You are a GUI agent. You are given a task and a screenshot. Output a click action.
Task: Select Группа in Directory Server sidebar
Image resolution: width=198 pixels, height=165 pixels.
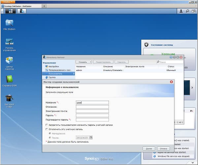[x=52, y=77]
